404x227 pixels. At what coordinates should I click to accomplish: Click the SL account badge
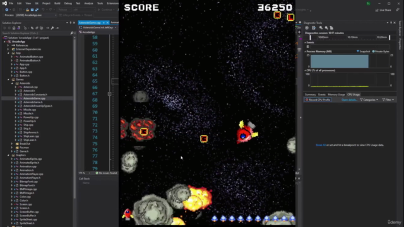pyautogui.click(x=369, y=3)
